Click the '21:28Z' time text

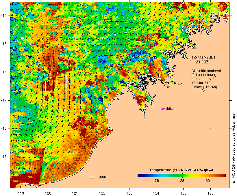tap(202, 62)
